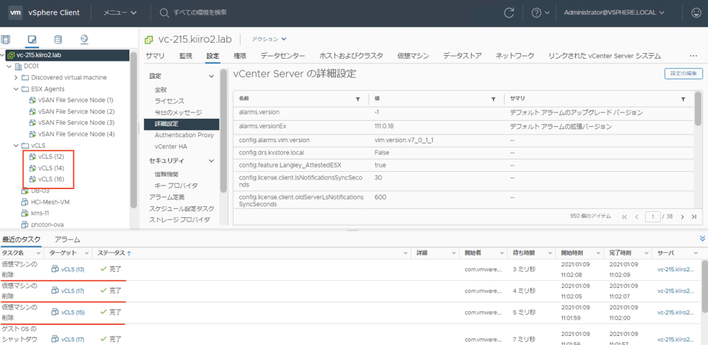Open the Administrator@VSPHERE.LOCAL user menu
The width and height of the screenshot is (708, 345).
[614, 12]
